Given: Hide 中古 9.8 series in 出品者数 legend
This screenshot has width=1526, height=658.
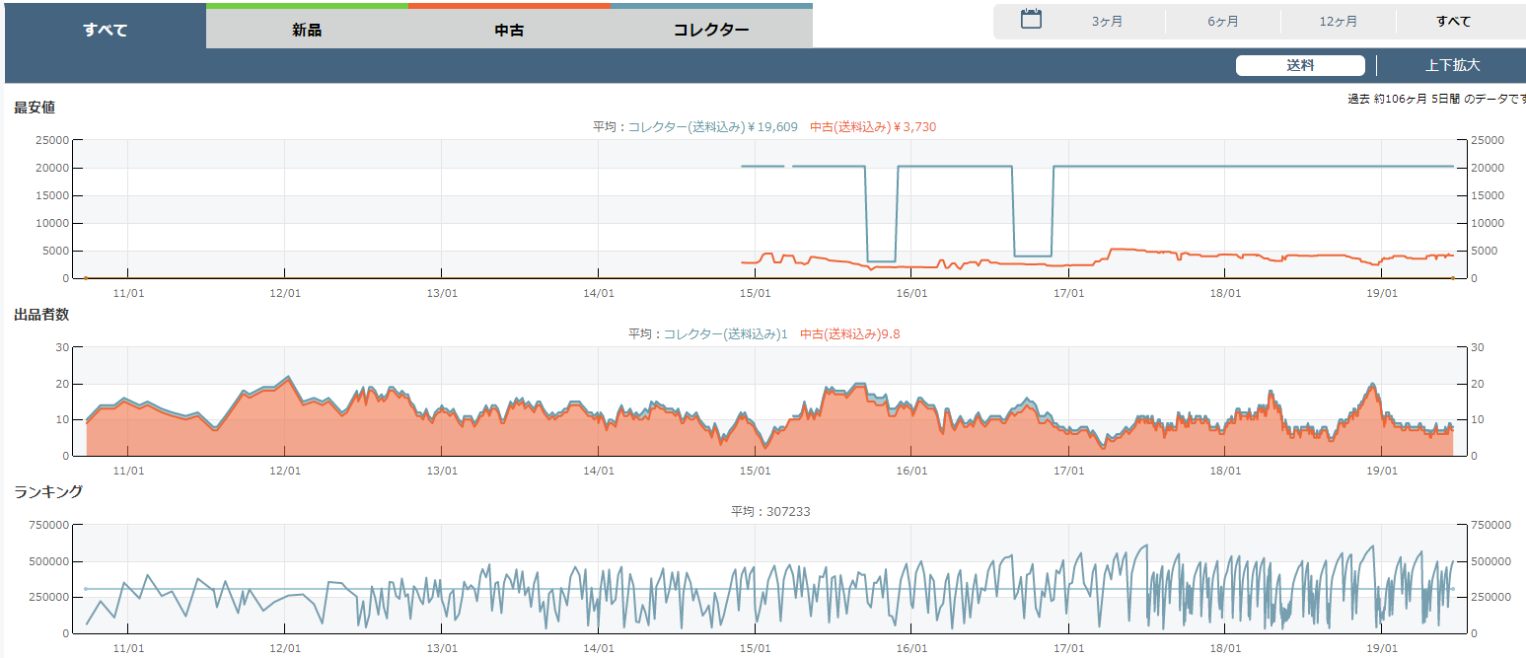Looking at the screenshot, I should (x=849, y=334).
